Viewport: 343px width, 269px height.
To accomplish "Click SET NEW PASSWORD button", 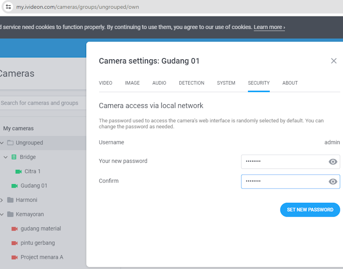I will pyautogui.click(x=310, y=210).
